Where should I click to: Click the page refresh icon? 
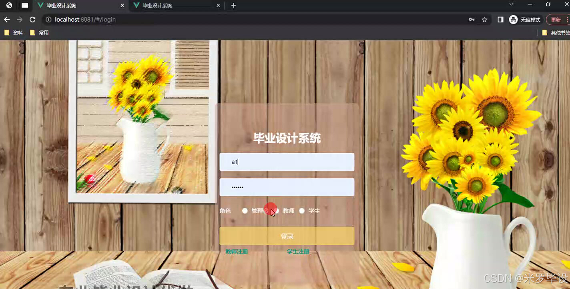click(32, 19)
